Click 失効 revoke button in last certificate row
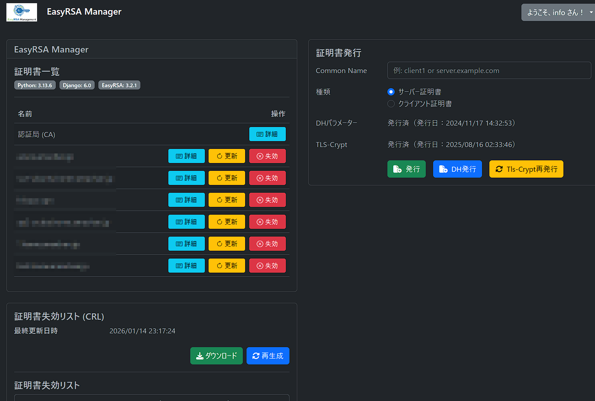Viewport: 595px width, 401px height. click(x=267, y=266)
